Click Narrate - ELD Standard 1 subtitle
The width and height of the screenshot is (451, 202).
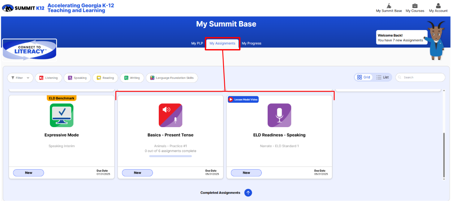pyautogui.click(x=279, y=146)
